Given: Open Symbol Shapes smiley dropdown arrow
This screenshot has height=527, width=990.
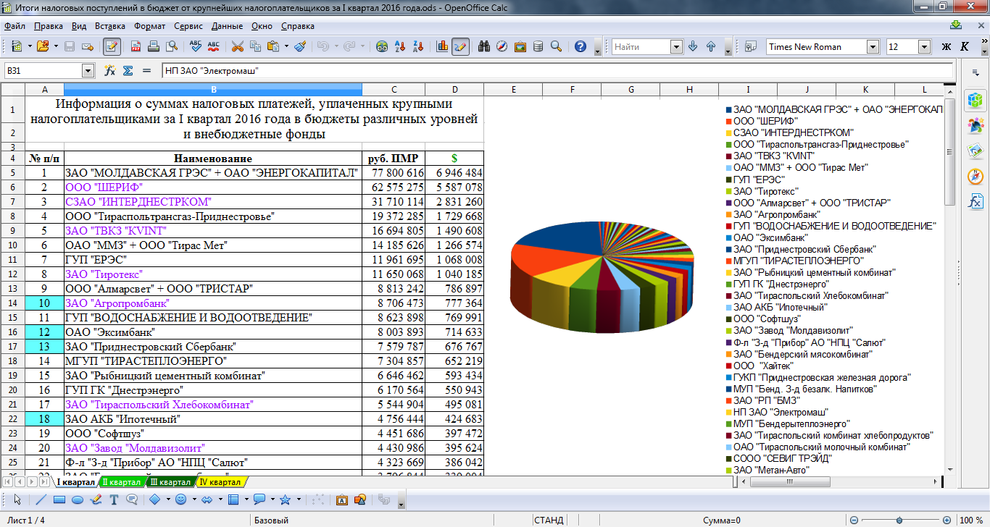Looking at the screenshot, I should (194, 499).
